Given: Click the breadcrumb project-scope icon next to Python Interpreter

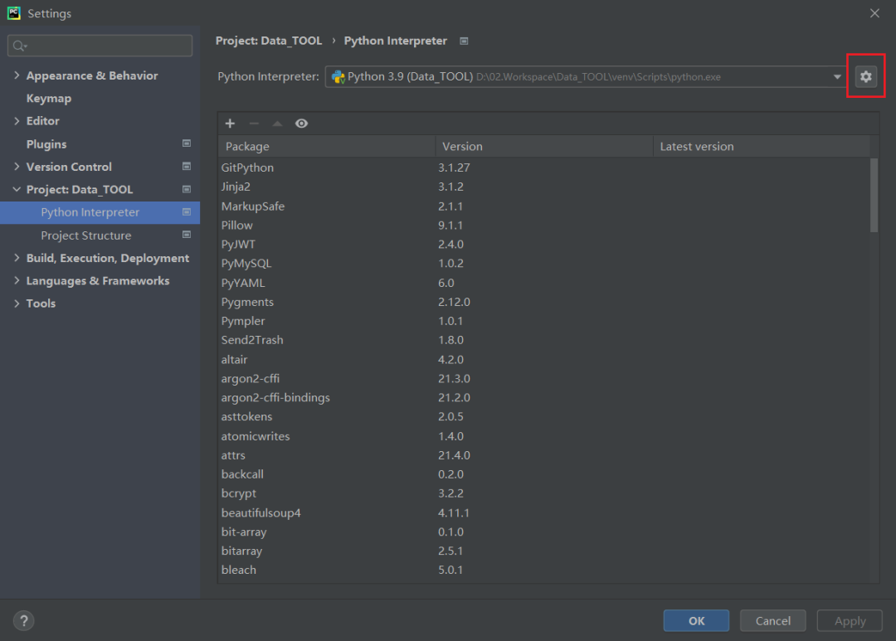Looking at the screenshot, I should pyautogui.click(x=464, y=41).
